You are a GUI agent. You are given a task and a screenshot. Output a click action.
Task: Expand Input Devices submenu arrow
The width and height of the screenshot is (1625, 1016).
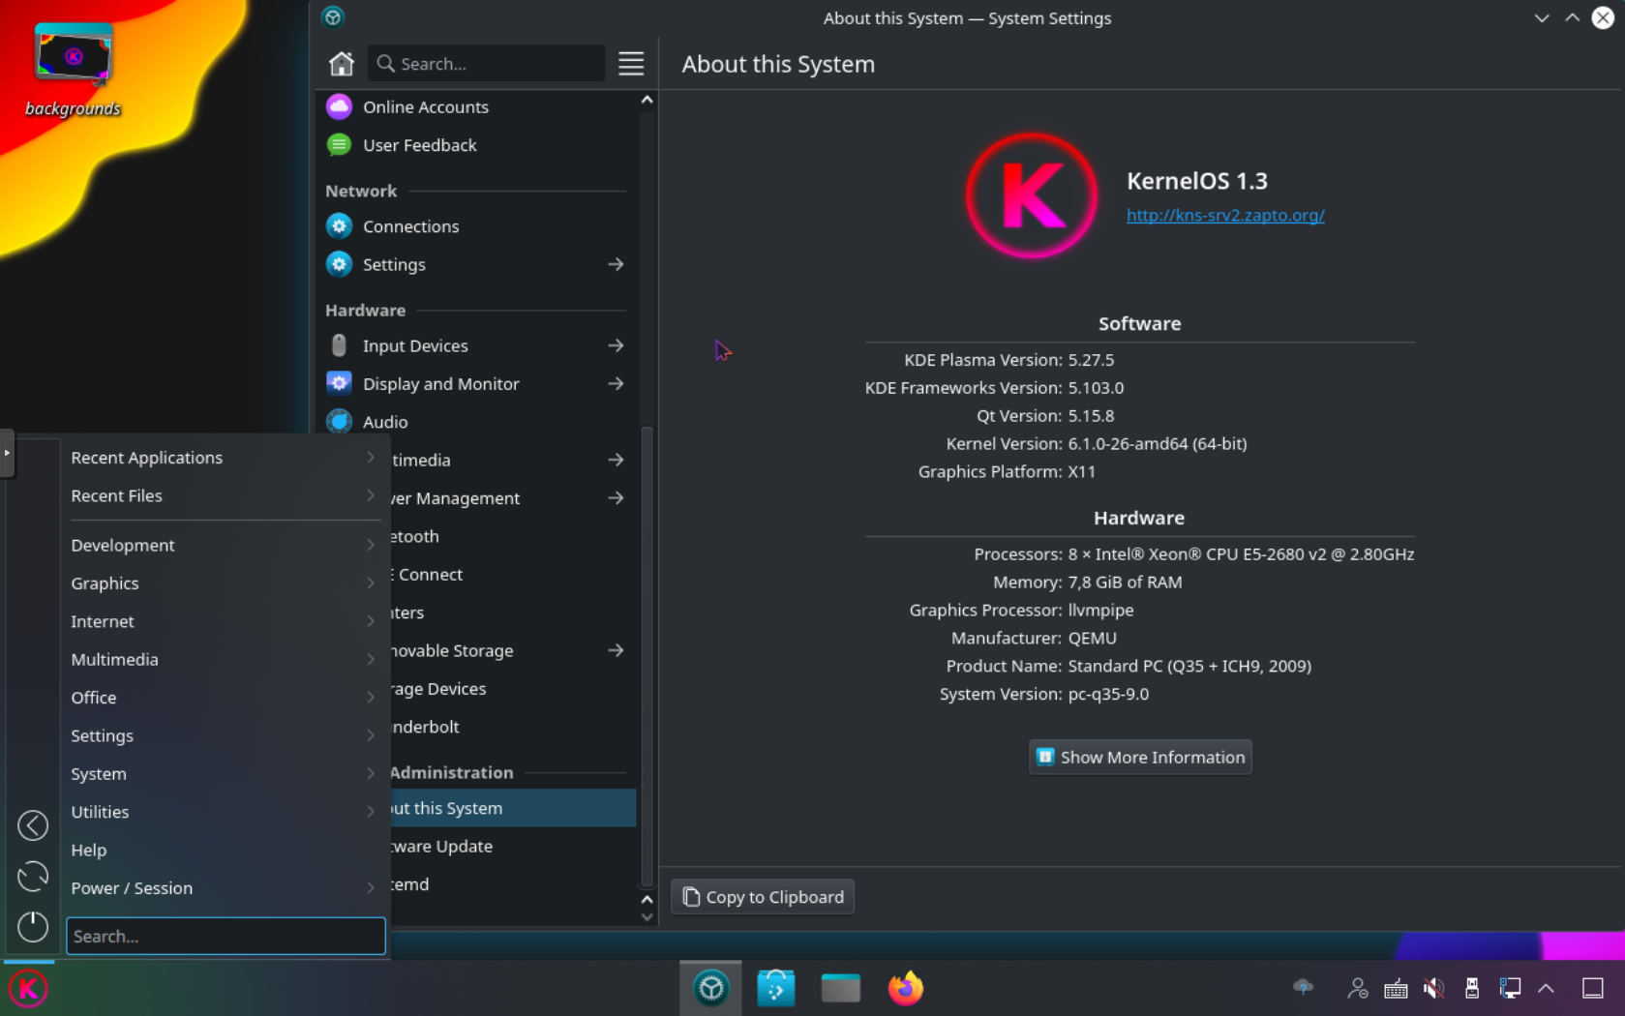pos(616,345)
